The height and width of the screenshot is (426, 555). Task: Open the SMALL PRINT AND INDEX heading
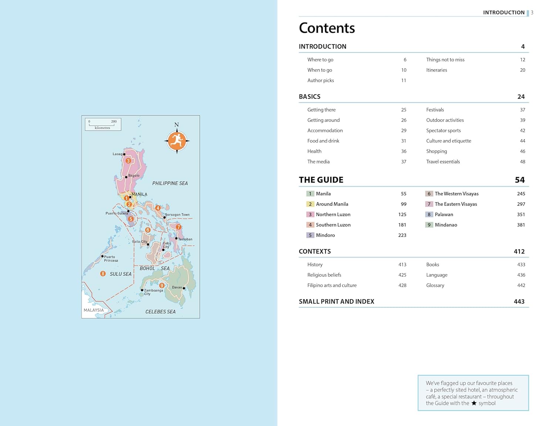coord(336,302)
